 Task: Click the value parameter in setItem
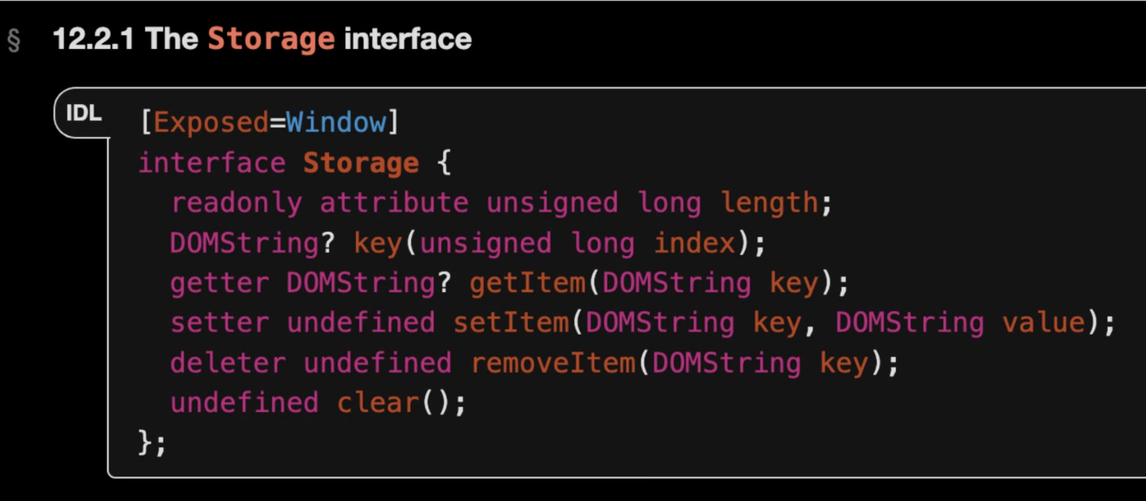click(1043, 323)
